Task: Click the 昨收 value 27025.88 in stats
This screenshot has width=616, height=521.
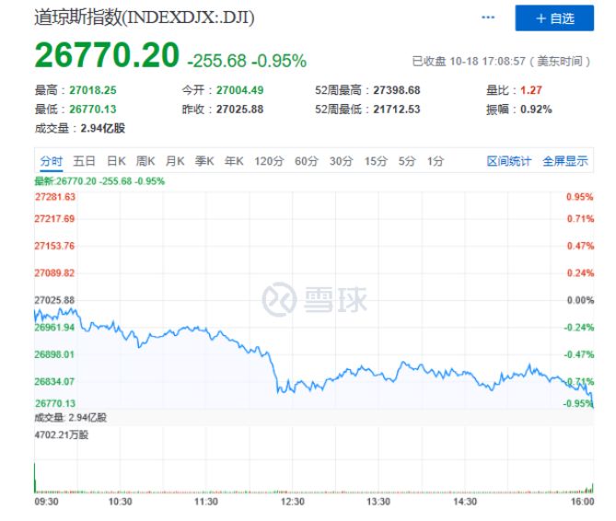Action: (239, 110)
